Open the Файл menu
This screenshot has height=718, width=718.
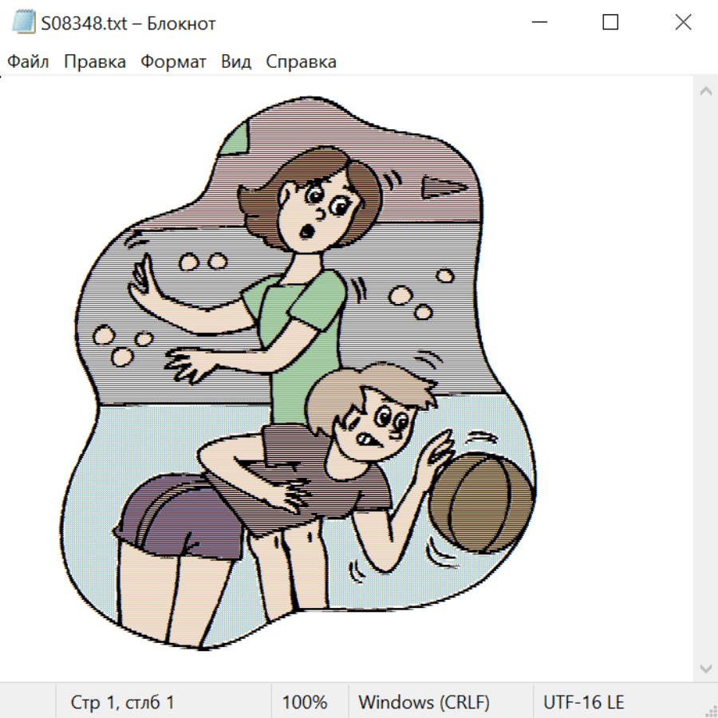pyautogui.click(x=28, y=62)
